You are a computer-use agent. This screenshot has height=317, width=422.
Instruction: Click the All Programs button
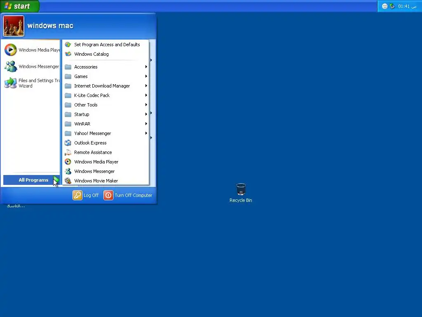coord(31,180)
